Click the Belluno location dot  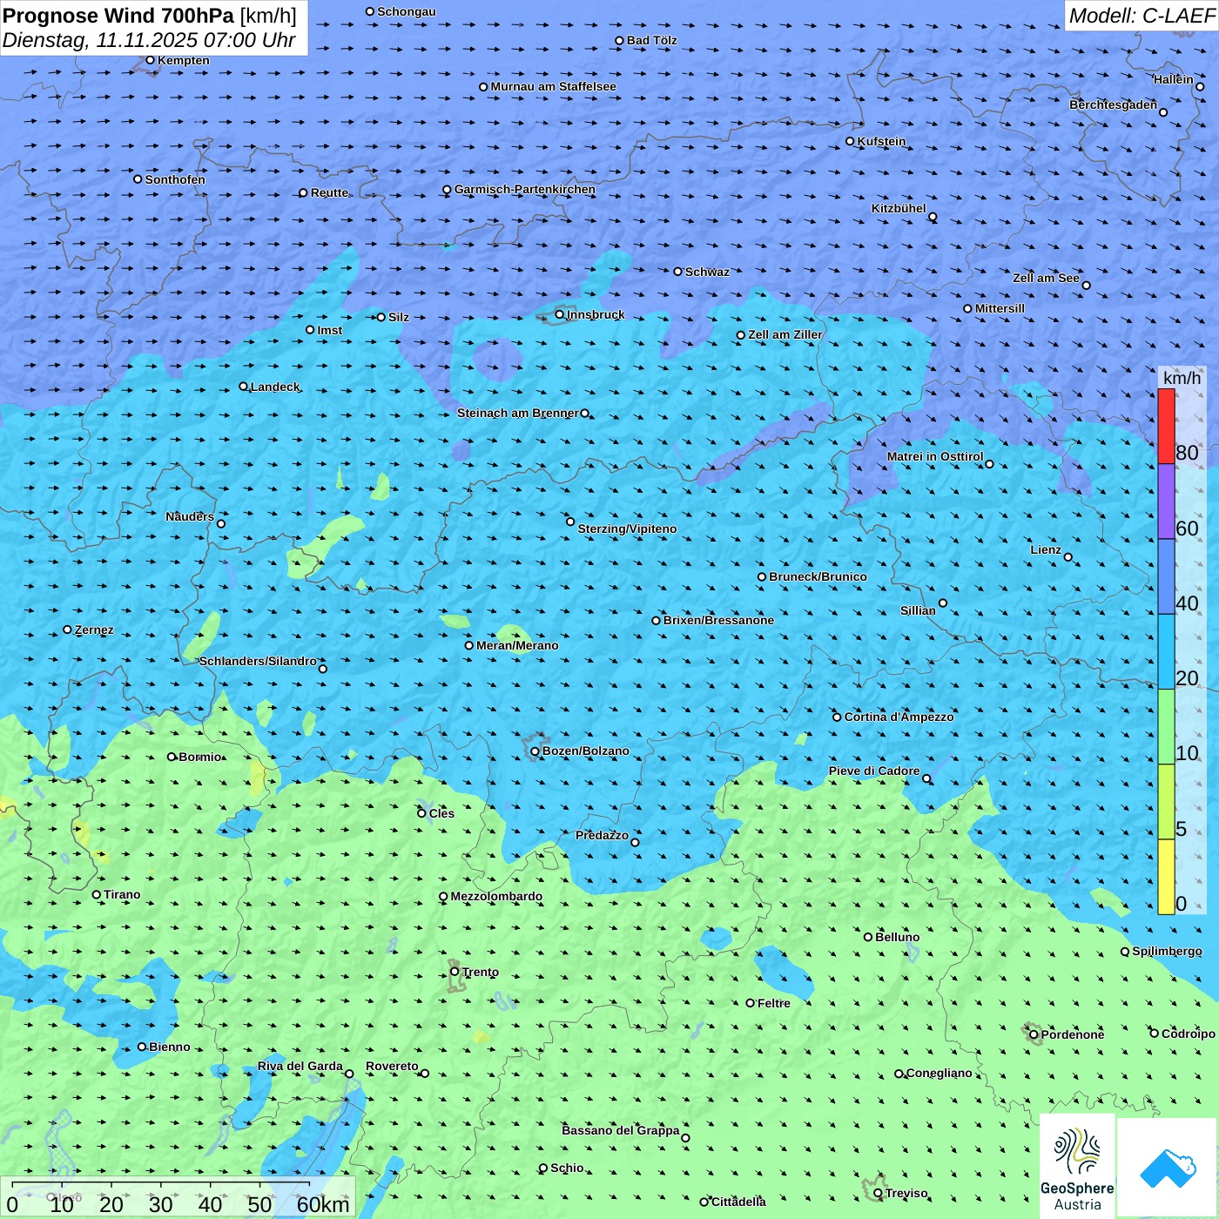tap(868, 937)
